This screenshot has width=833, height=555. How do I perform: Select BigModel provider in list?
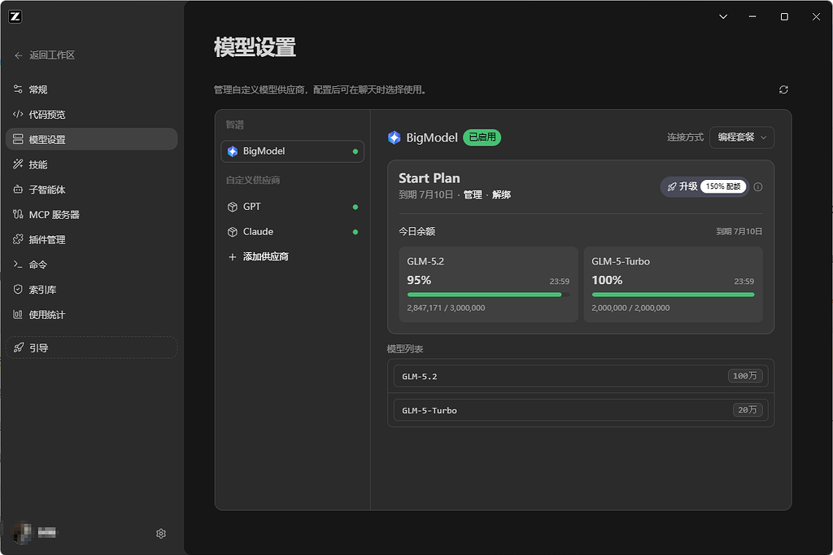click(x=292, y=151)
